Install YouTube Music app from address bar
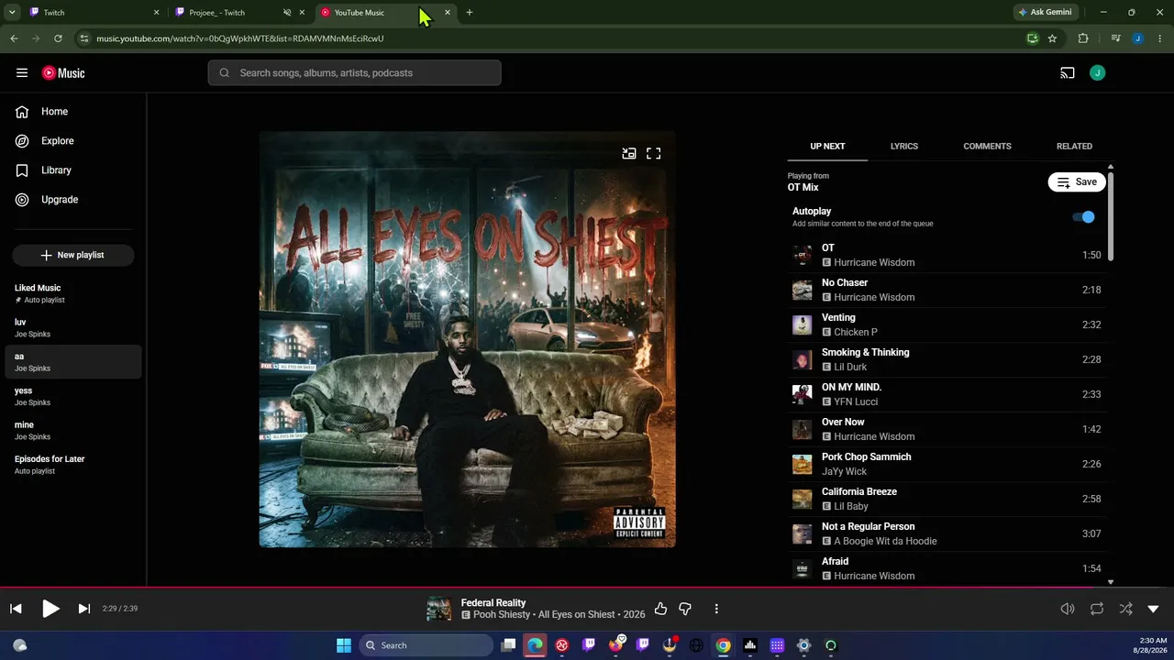The width and height of the screenshot is (1174, 660). [1033, 38]
